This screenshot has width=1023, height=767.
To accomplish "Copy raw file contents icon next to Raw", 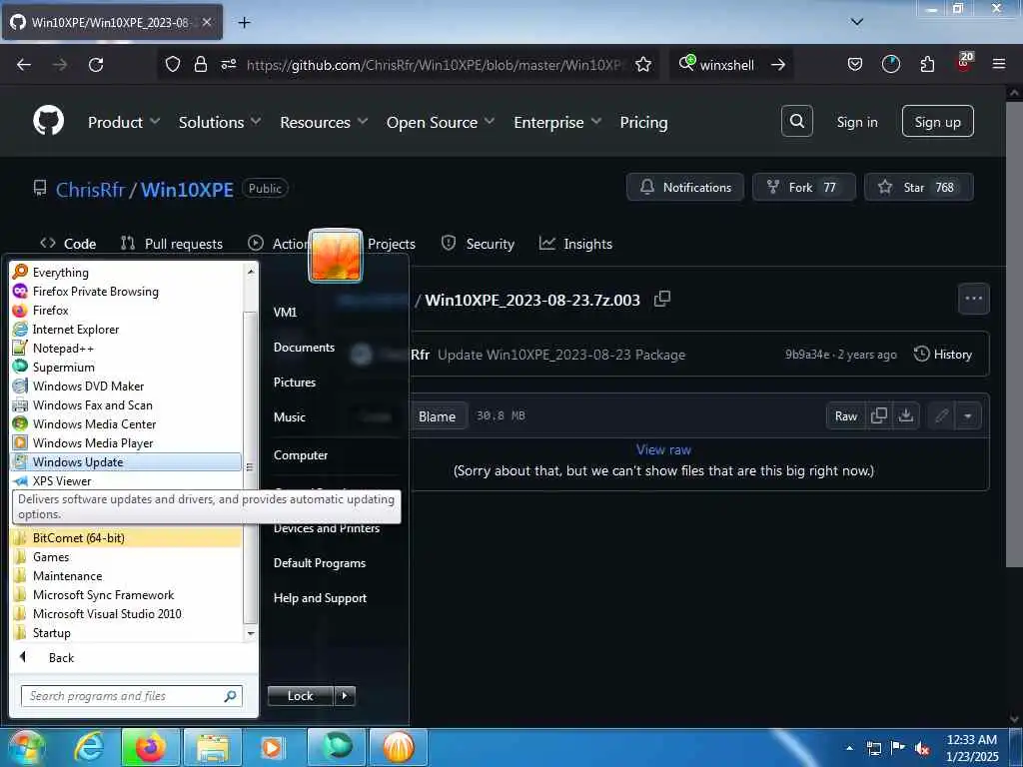I will click(879, 415).
